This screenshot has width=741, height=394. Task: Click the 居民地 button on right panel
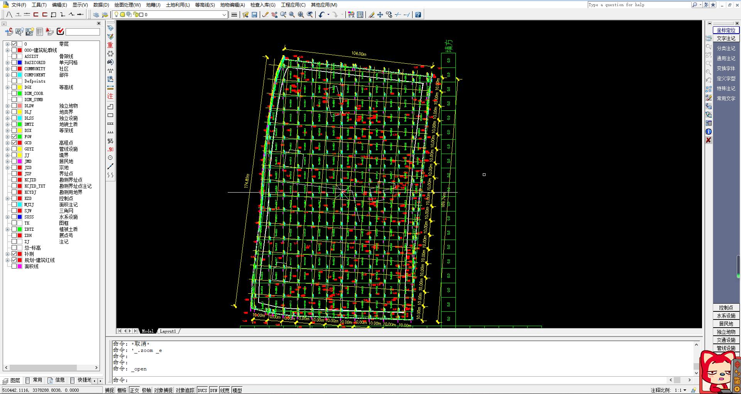pyautogui.click(x=726, y=324)
